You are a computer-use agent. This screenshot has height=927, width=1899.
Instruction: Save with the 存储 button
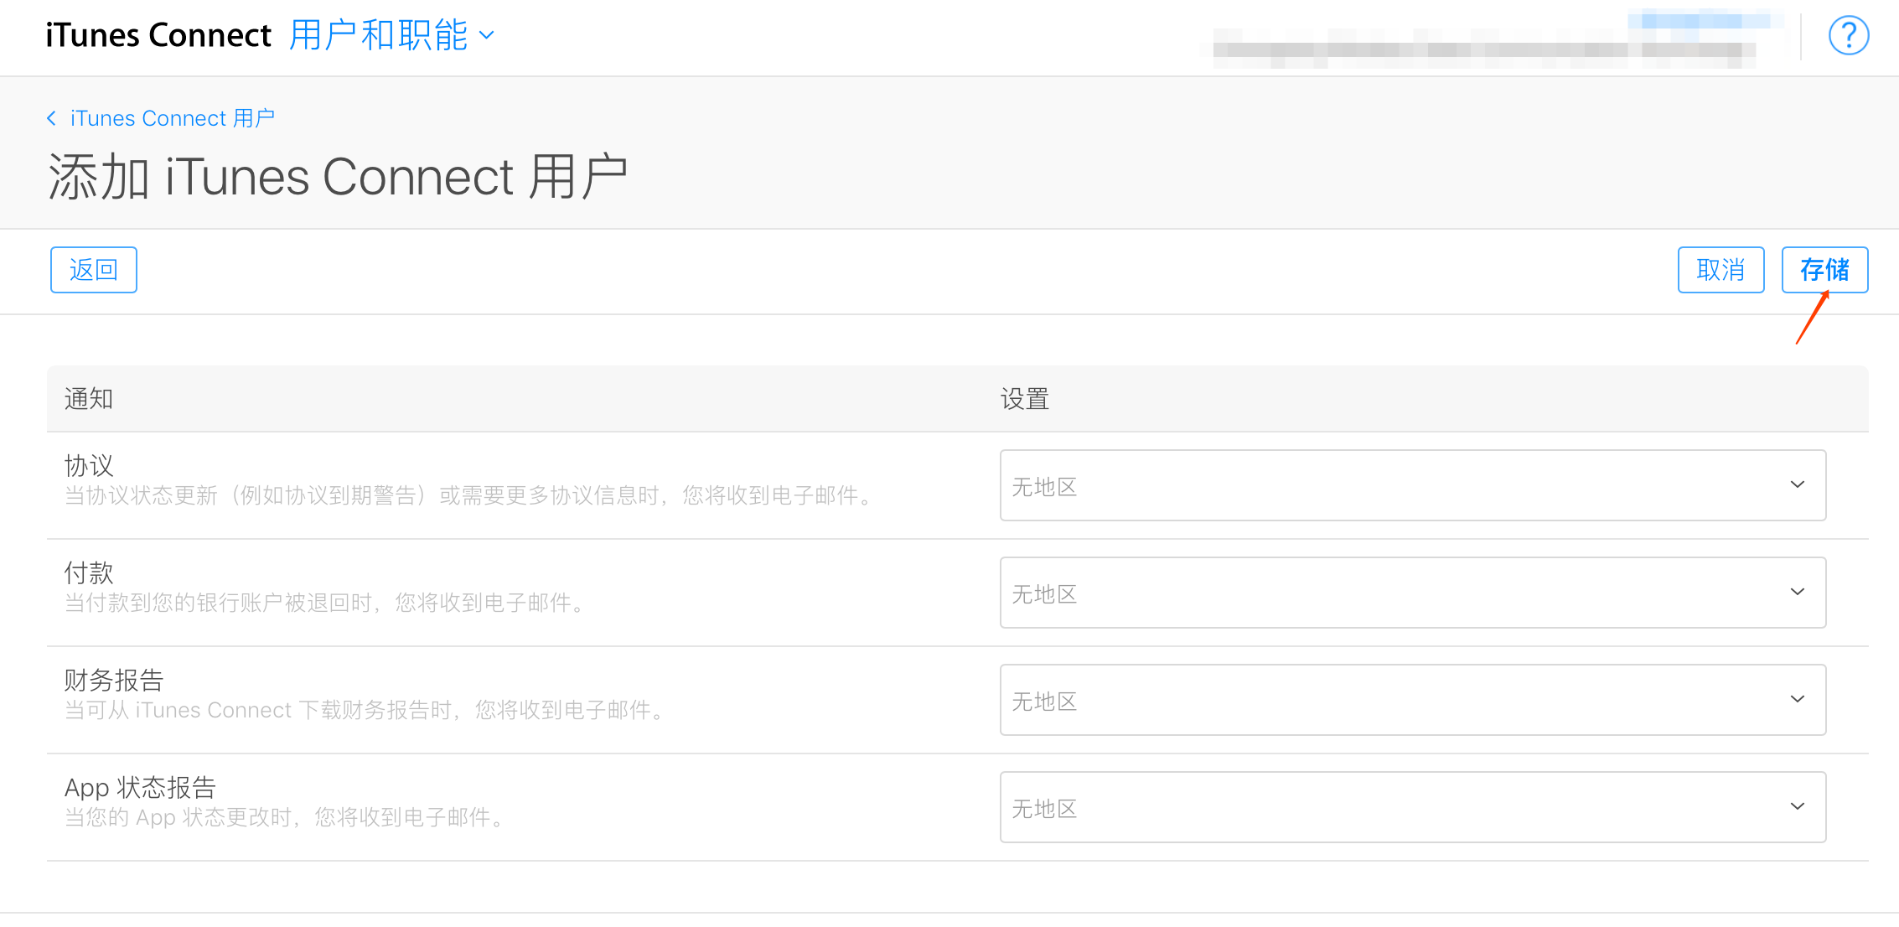1824,270
